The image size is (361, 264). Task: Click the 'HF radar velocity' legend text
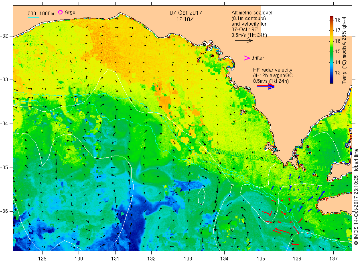click(x=273, y=70)
